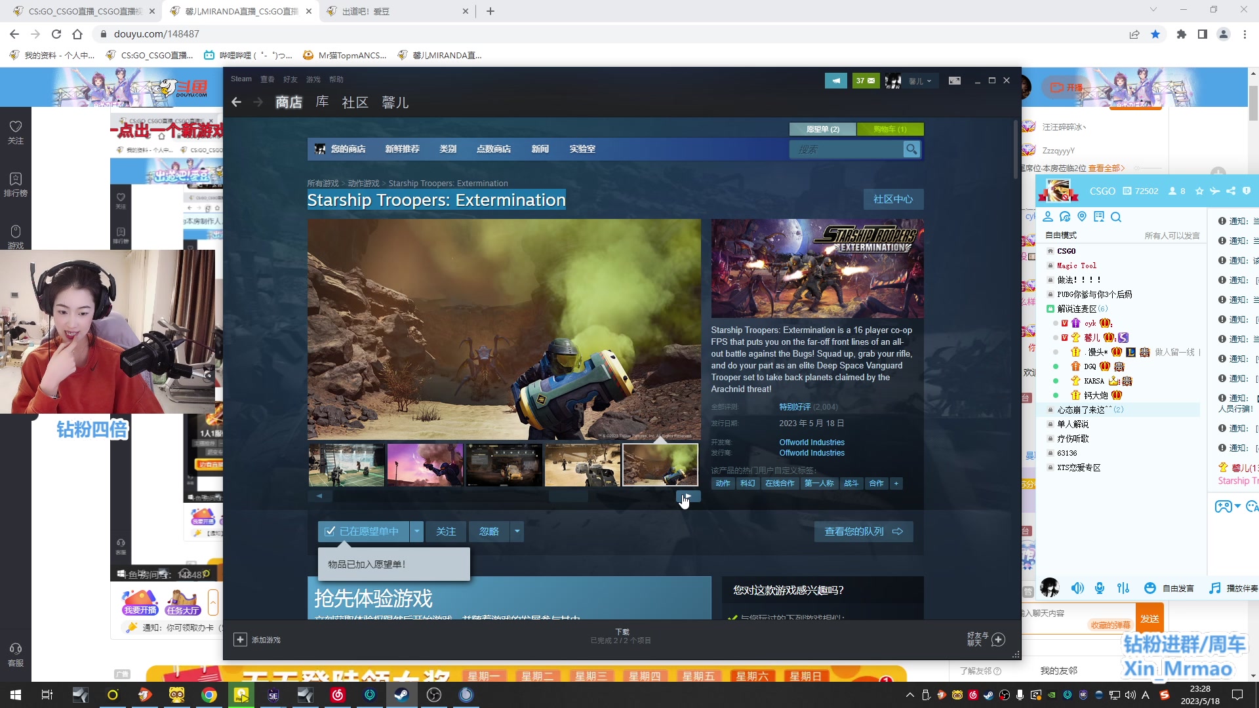Select the green smoke screenshot thumbnail
The image size is (1259, 708).
click(x=660, y=465)
